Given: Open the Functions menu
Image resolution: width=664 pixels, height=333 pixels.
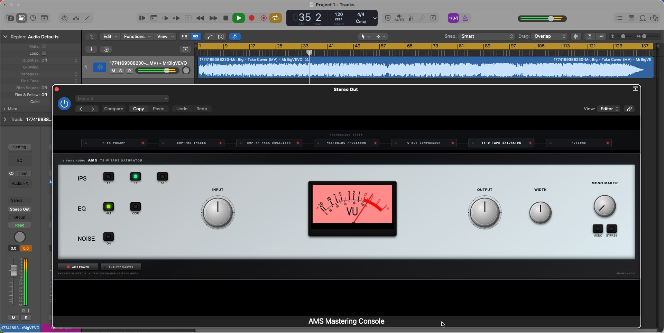Looking at the screenshot, I should point(137,37).
